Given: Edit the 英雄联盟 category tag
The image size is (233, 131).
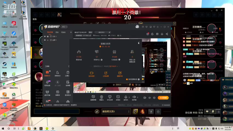Looking at the screenshot, I should [83, 36].
